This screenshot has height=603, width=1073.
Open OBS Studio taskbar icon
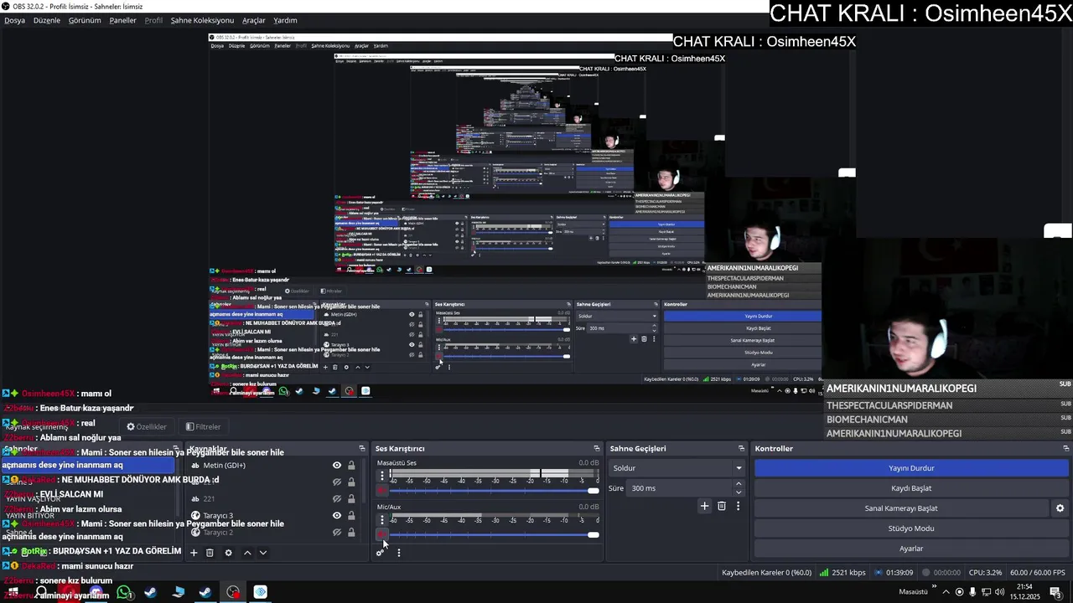[233, 593]
